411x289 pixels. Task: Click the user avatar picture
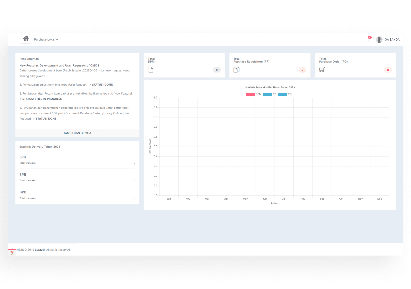click(x=379, y=39)
